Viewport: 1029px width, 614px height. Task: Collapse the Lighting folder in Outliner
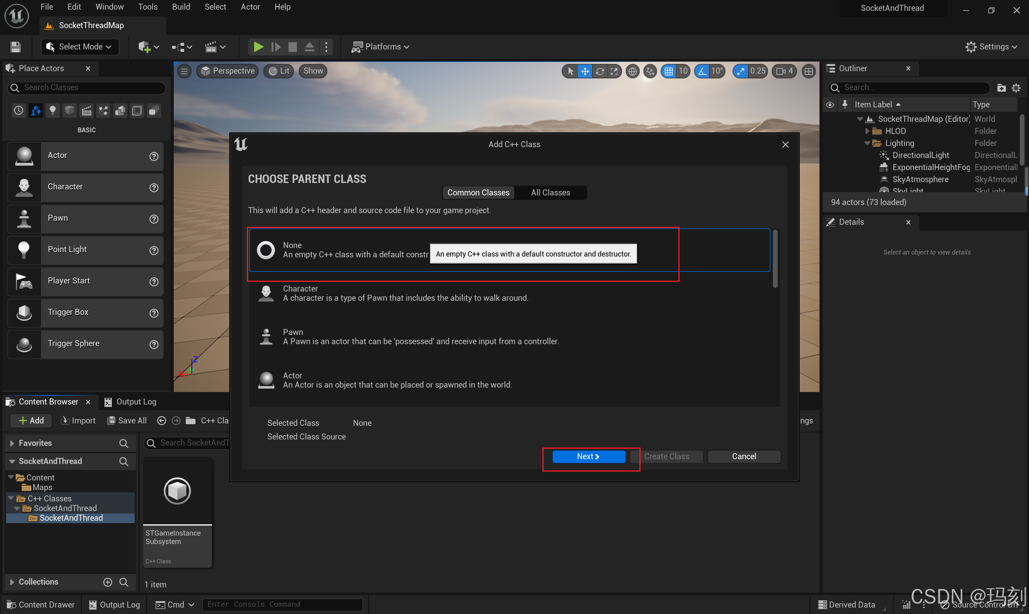pos(867,143)
